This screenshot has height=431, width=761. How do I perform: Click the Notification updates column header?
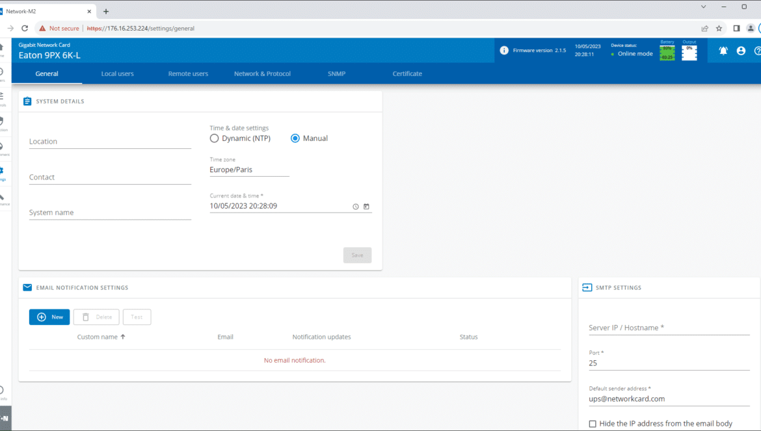click(321, 337)
